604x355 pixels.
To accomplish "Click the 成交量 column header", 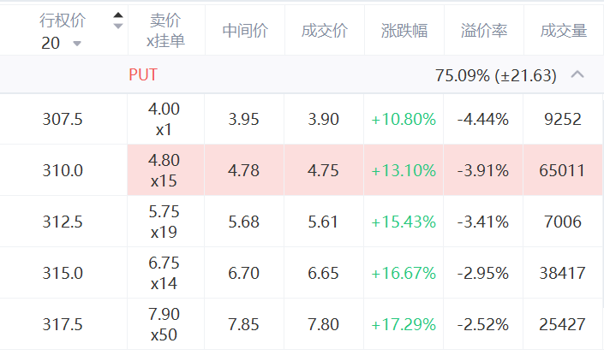I will [x=563, y=31].
